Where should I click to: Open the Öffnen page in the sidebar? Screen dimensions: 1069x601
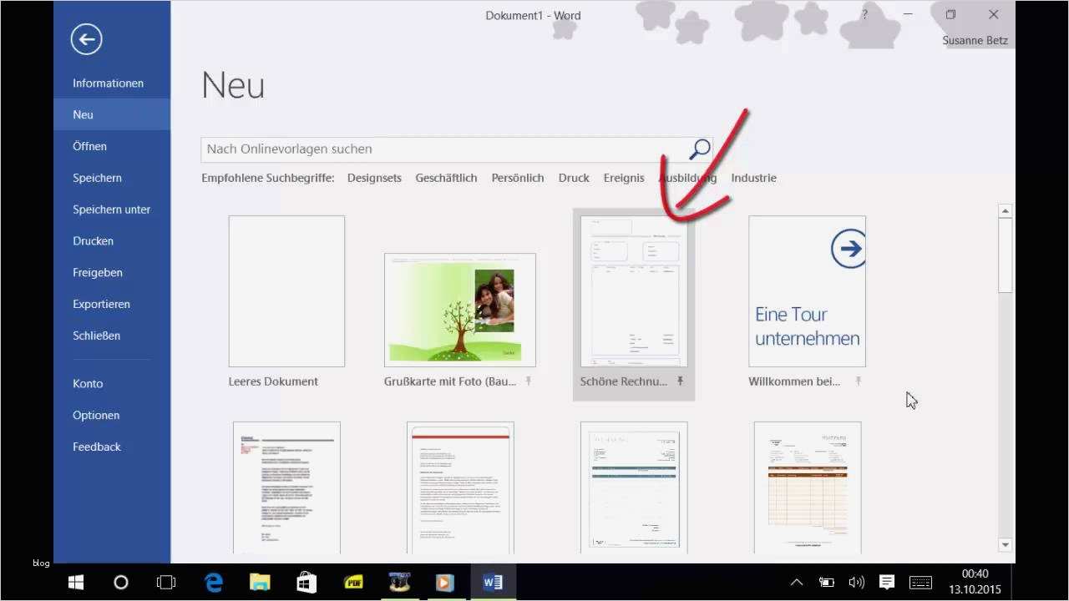pos(89,146)
